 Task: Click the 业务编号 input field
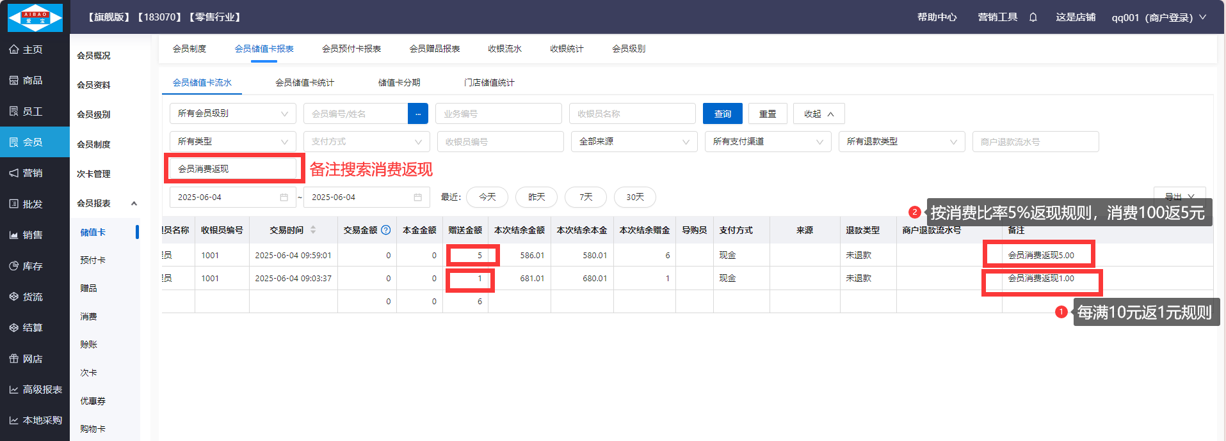pos(498,114)
